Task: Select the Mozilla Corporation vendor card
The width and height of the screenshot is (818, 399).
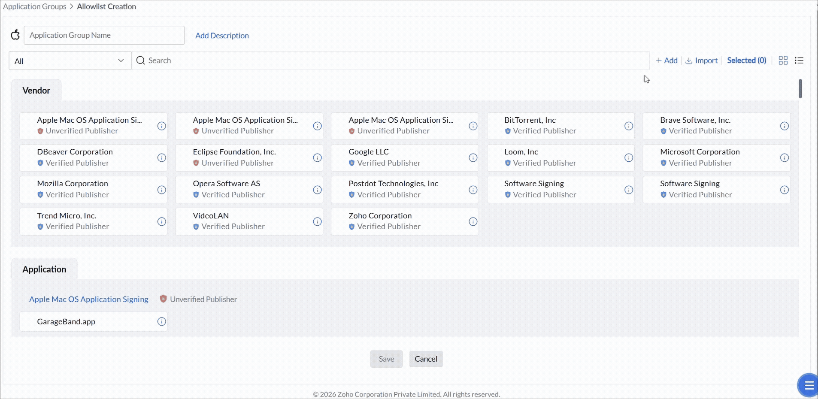Action: click(94, 190)
